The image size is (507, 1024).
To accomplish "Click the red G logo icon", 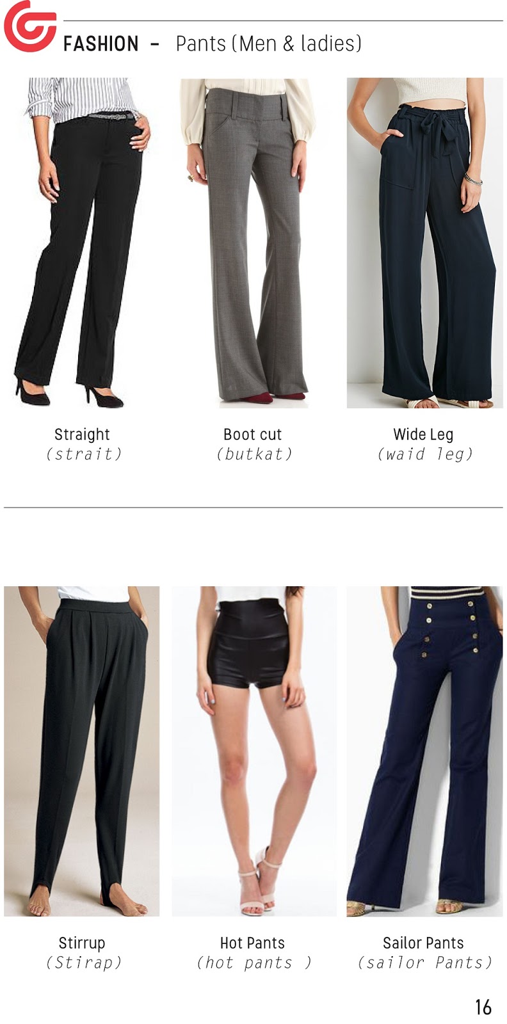I will [29, 26].
